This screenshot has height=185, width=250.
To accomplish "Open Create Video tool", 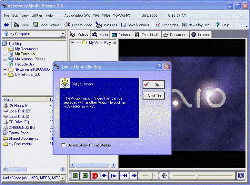I will click(x=78, y=25).
